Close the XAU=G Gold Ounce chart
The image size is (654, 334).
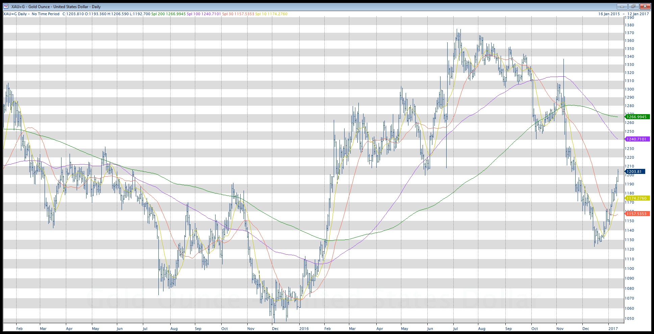click(x=645, y=6)
